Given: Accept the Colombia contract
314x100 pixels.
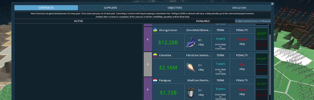Looking at the screenshot, I should coord(262,59).
